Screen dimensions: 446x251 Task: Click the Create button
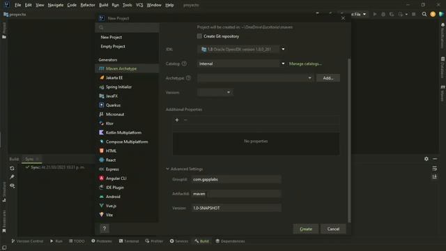coord(306,229)
